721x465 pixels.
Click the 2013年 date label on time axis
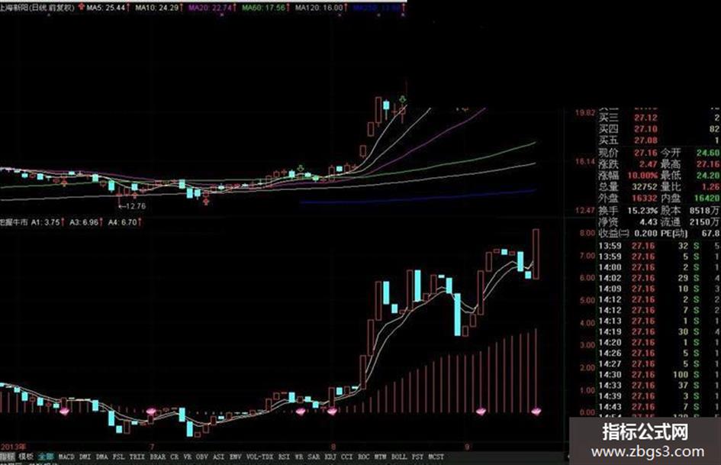[14, 447]
